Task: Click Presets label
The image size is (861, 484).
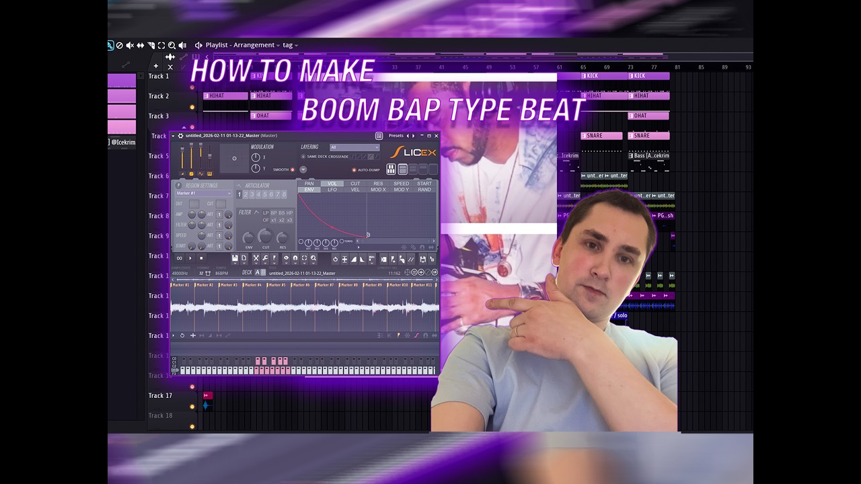Action: coord(396,136)
